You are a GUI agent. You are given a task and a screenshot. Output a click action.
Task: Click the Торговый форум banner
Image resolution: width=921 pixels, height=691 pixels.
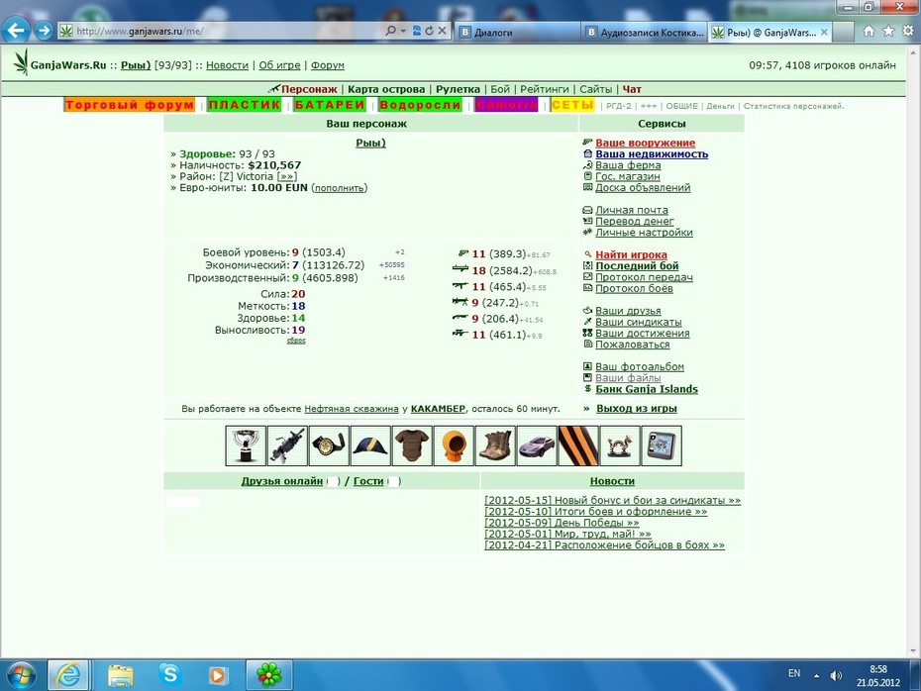click(x=129, y=105)
